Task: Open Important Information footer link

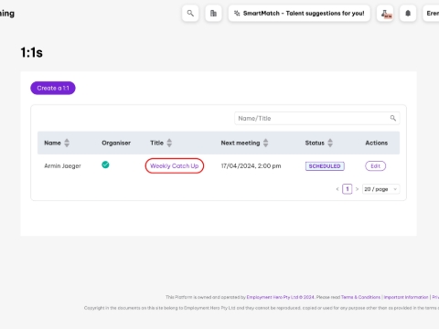Action: pos(406,297)
